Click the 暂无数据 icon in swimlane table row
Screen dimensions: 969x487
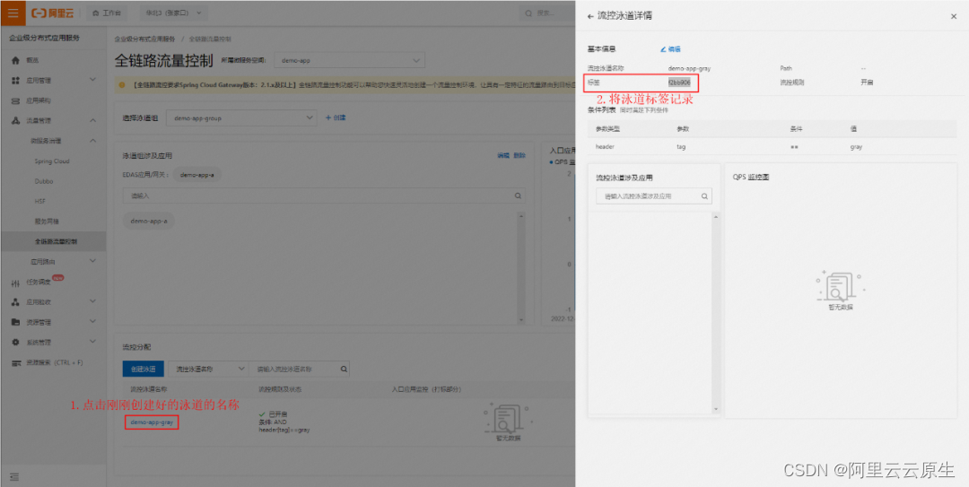(507, 417)
